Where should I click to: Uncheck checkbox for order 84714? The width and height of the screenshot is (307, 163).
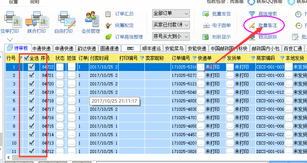31,135
